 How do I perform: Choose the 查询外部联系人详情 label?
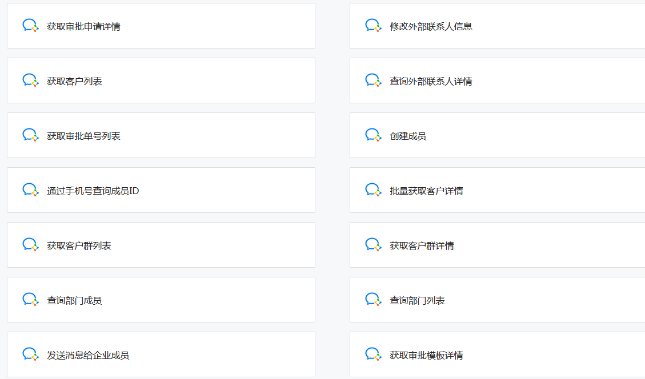coord(431,82)
